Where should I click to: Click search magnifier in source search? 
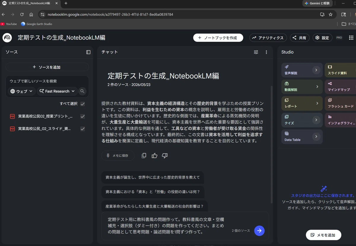(82, 91)
